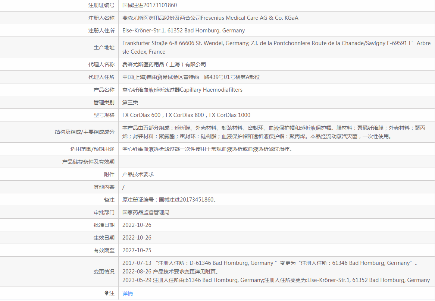Image resolution: width=435 pixels, height=301 pixels.
Task: Click the 产品储存条件及有效期 label
Action: [x=88, y=162]
